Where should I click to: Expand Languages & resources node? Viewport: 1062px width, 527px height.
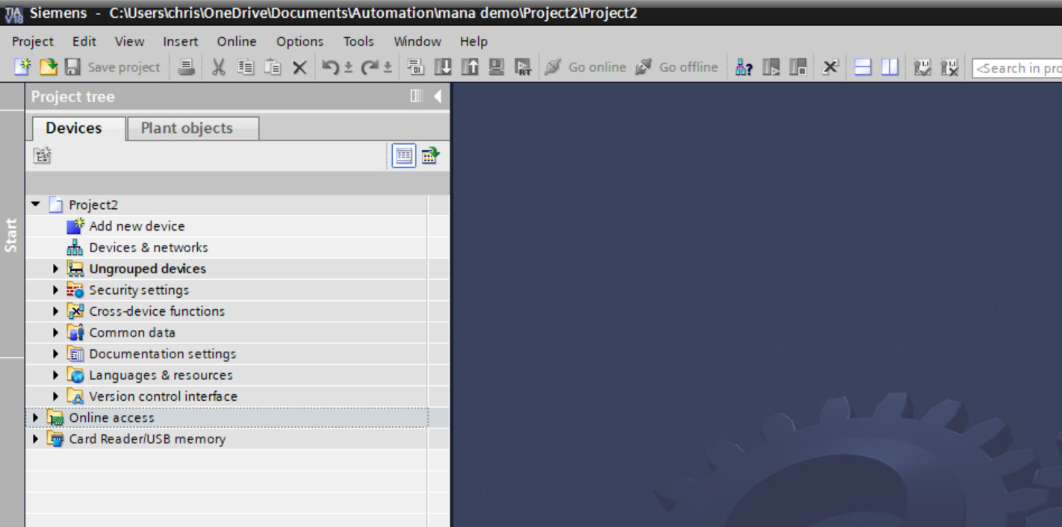tap(55, 375)
